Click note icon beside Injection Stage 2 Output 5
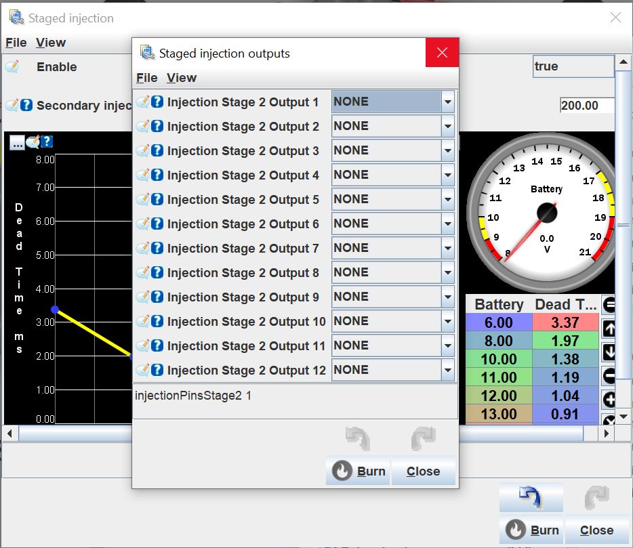The height and width of the screenshot is (548, 633). pyautogui.click(x=143, y=200)
